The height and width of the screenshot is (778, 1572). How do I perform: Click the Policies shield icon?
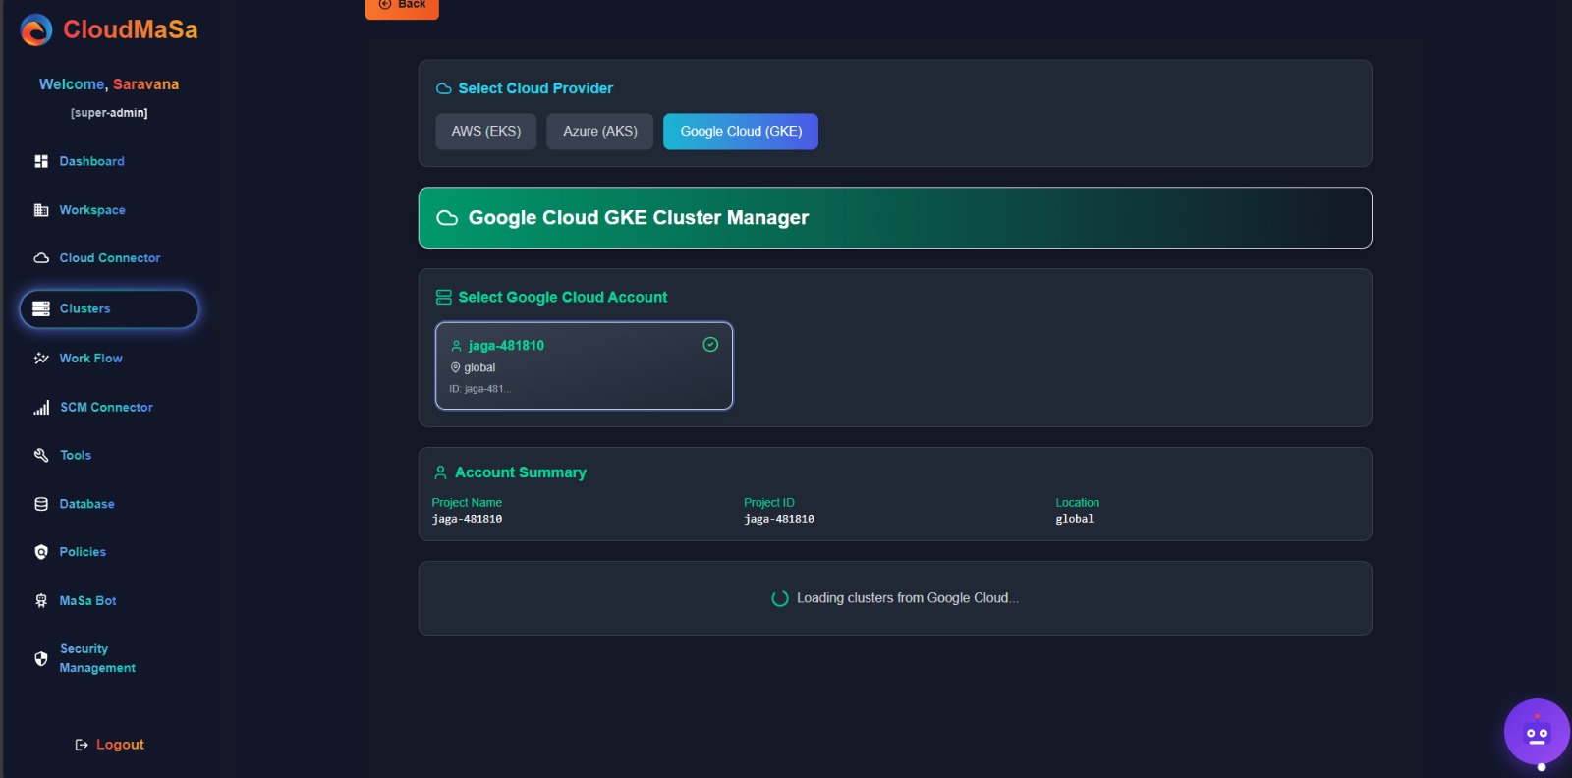(x=41, y=552)
